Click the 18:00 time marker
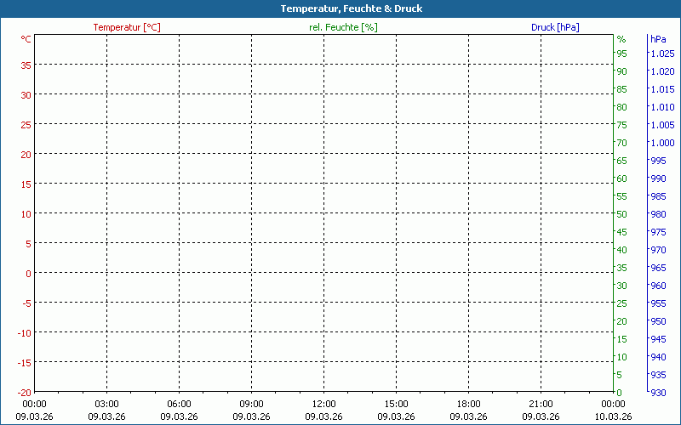The image size is (681, 425). (x=468, y=404)
